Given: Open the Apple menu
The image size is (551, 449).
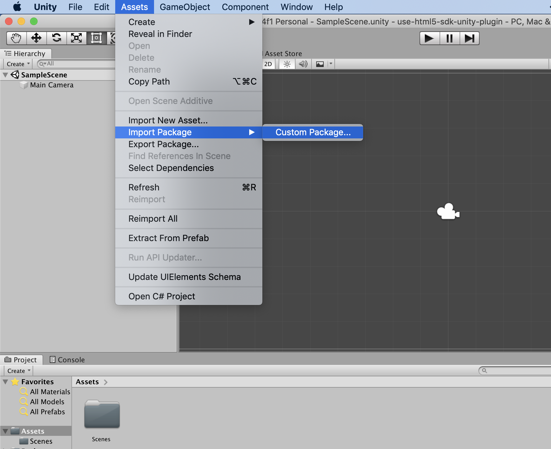Looking at the screenshot, I should click(17, 7).
